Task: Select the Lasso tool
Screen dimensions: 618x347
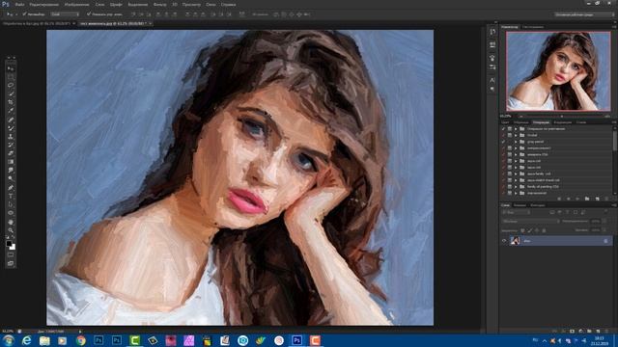Action: point(11,86)
